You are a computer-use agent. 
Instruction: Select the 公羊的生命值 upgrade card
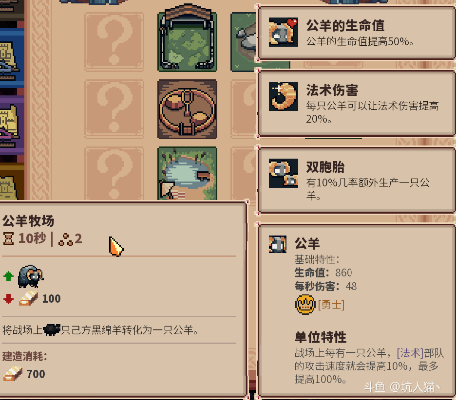click(x=356, y=33)
